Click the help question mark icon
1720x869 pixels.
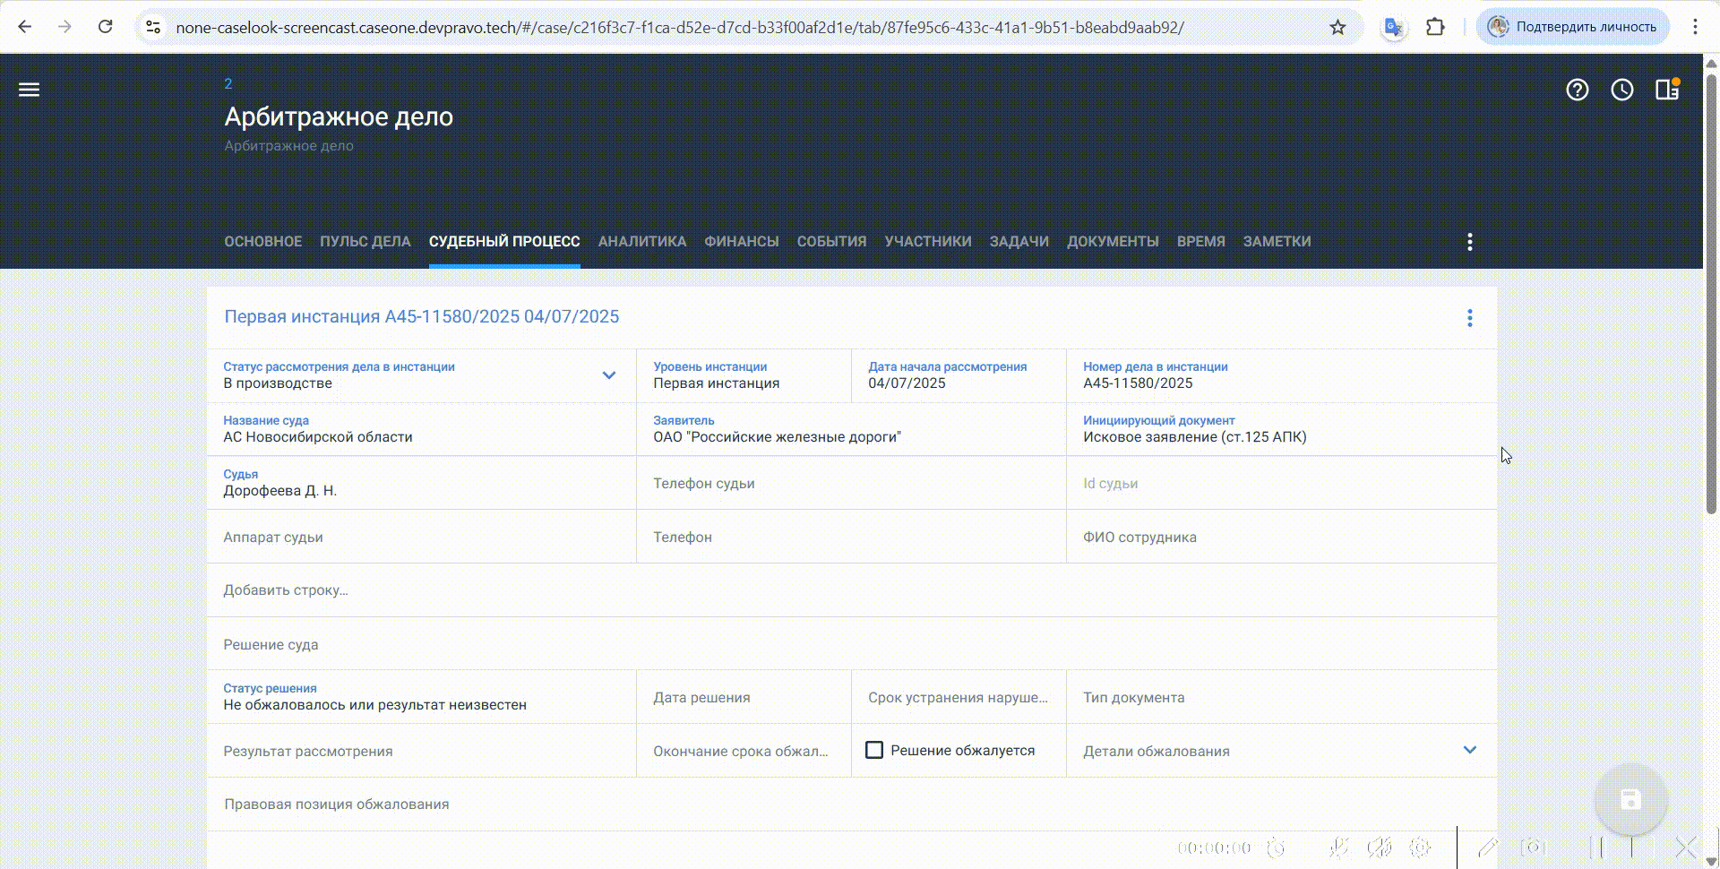(x=1577, y=90)
